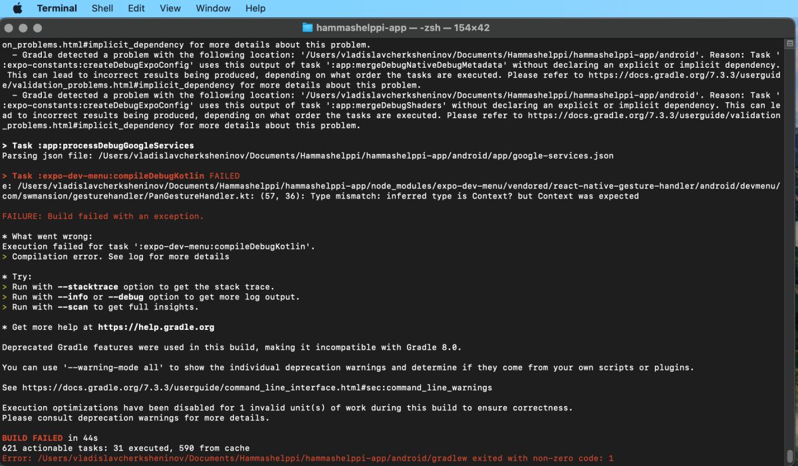Image resolution: width=798 pixels, height=466 pixels.
Task: Click 'Task :expo-dev-menu:compileDebugKotlin FAILED' line
Action: (121, 176)
